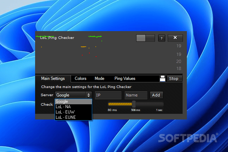Click the question mark help button
228x152 pixels.
click(162, 38)
